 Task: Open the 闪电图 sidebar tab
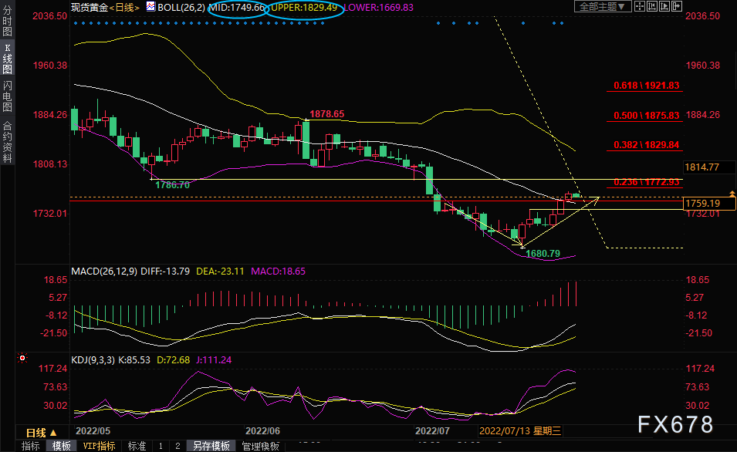[x=8, y=96]
